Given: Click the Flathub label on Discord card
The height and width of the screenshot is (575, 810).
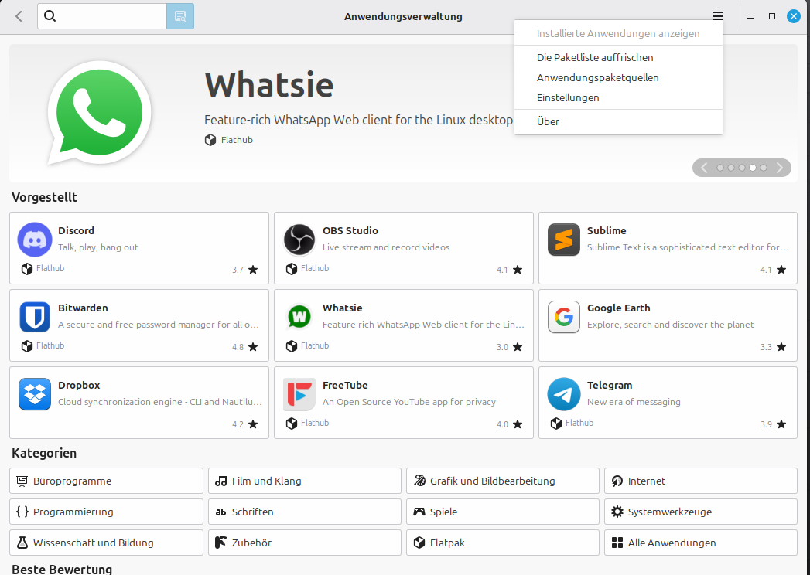Looking at the screenshot, I should (x=50, y=268).
